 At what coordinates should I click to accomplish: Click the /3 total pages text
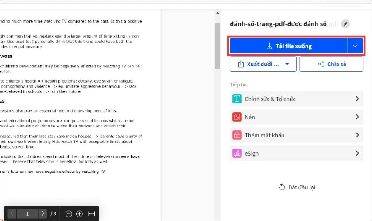point(54,213)
